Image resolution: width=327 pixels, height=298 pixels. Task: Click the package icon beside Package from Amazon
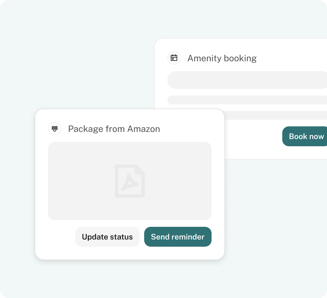tap(55, 129)
